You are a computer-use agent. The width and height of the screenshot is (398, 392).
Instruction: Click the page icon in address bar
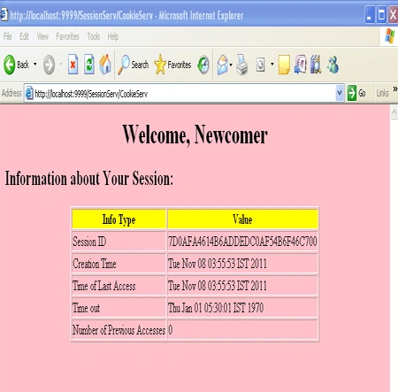pyautogui.click(x=29, y=94)
